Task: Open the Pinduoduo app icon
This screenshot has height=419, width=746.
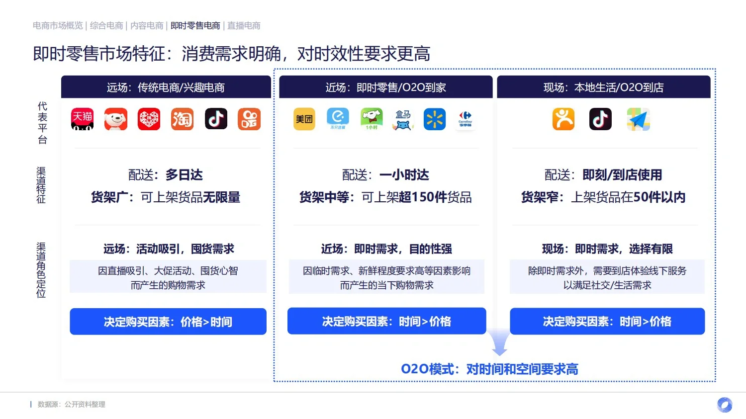Action: click(149, 119)
